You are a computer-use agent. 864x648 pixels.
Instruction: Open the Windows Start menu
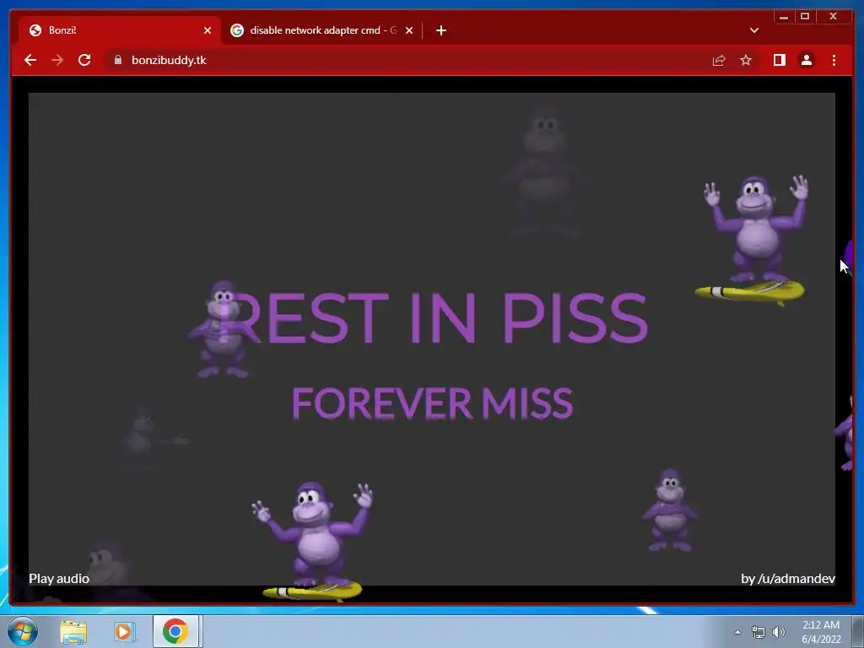[23, 631]
